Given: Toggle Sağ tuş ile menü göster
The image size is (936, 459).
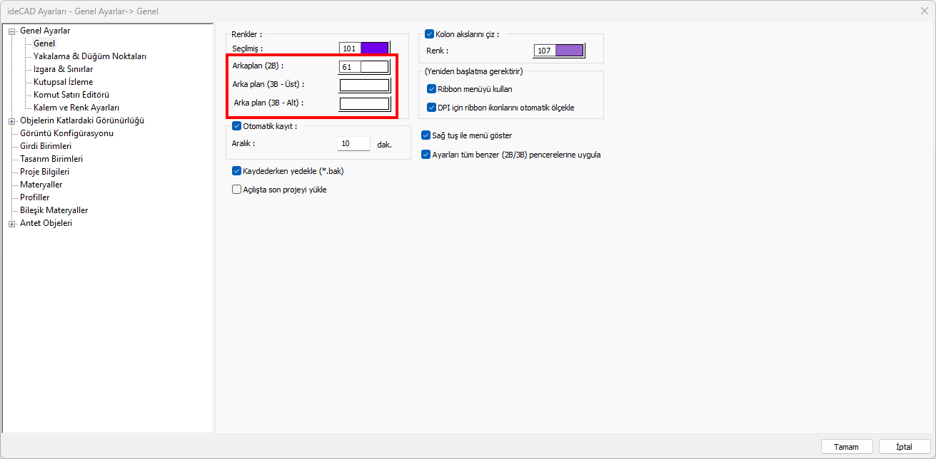Looking at the screenshot, I should coord(426,135).
